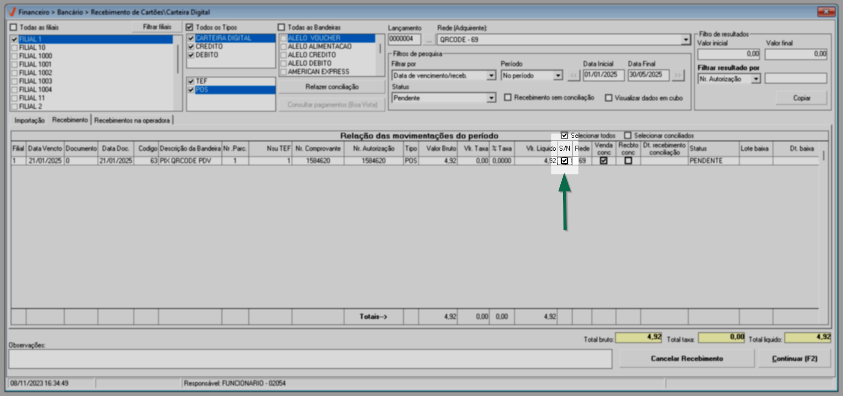
Task: Open Recebimentos na operadora tab
Action: 132,120
